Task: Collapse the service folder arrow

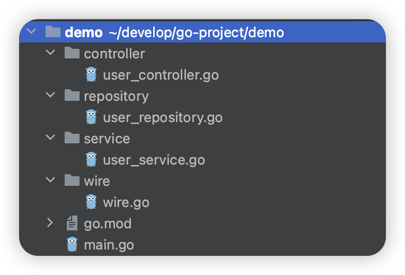Action: tap(50, 138)
